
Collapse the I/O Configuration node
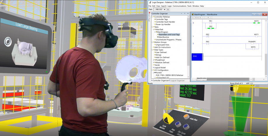click(152, 70)
